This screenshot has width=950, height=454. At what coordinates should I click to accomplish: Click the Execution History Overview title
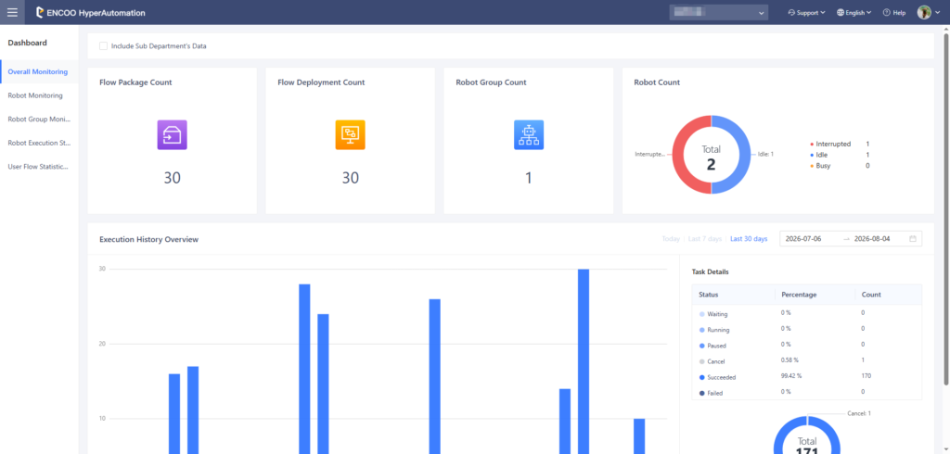[149, 239]
